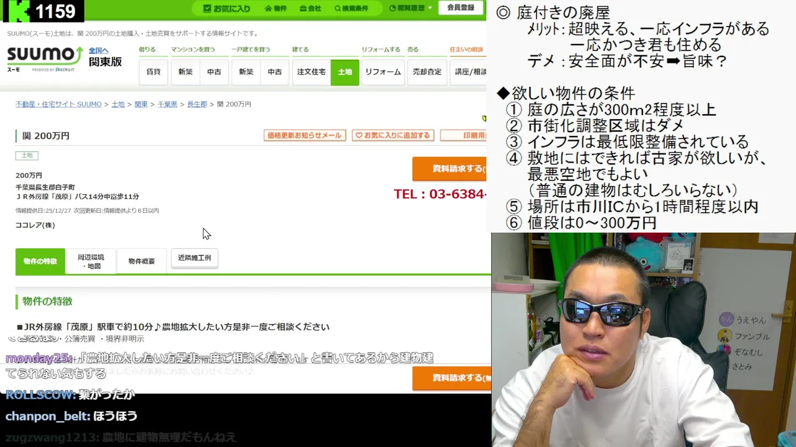Viewport: 796px width, 447px height.
Task: Select リフォーム tab
Action: (383, 72)
